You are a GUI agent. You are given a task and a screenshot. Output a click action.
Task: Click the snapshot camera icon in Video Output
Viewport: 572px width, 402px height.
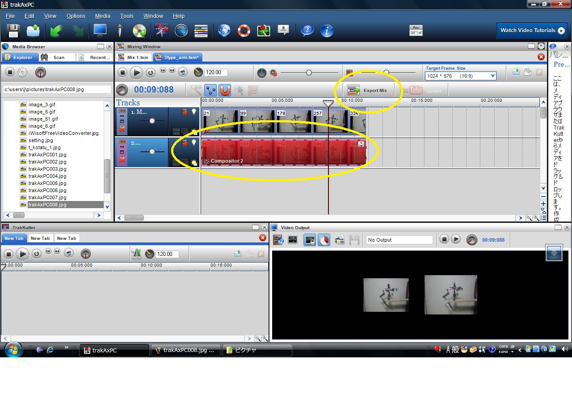pos(339,240)
